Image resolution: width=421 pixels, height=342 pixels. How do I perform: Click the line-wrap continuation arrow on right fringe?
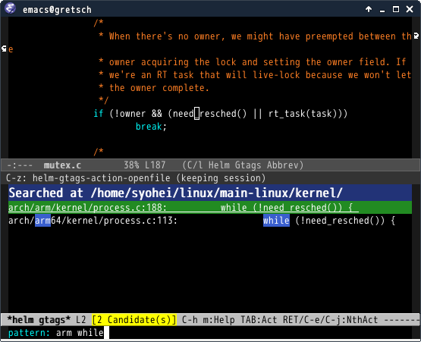(416, 36)
